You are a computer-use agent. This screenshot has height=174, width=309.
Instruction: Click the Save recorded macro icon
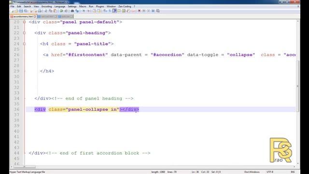(158, 11)
